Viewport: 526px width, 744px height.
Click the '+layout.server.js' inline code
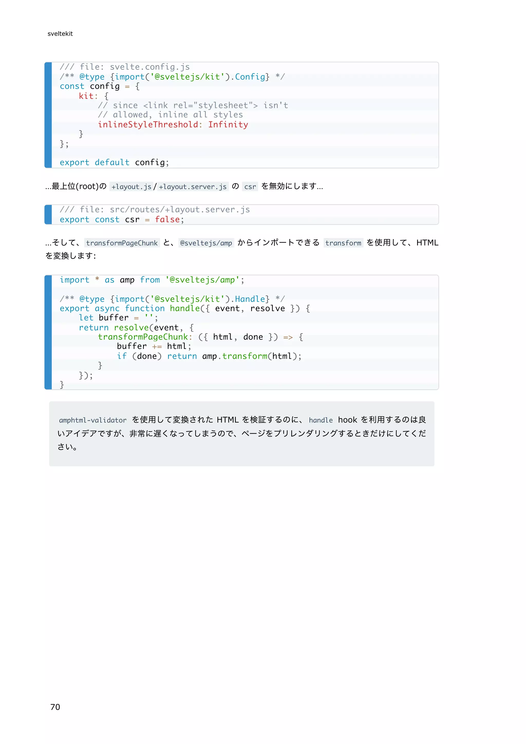tap(193, 187)
